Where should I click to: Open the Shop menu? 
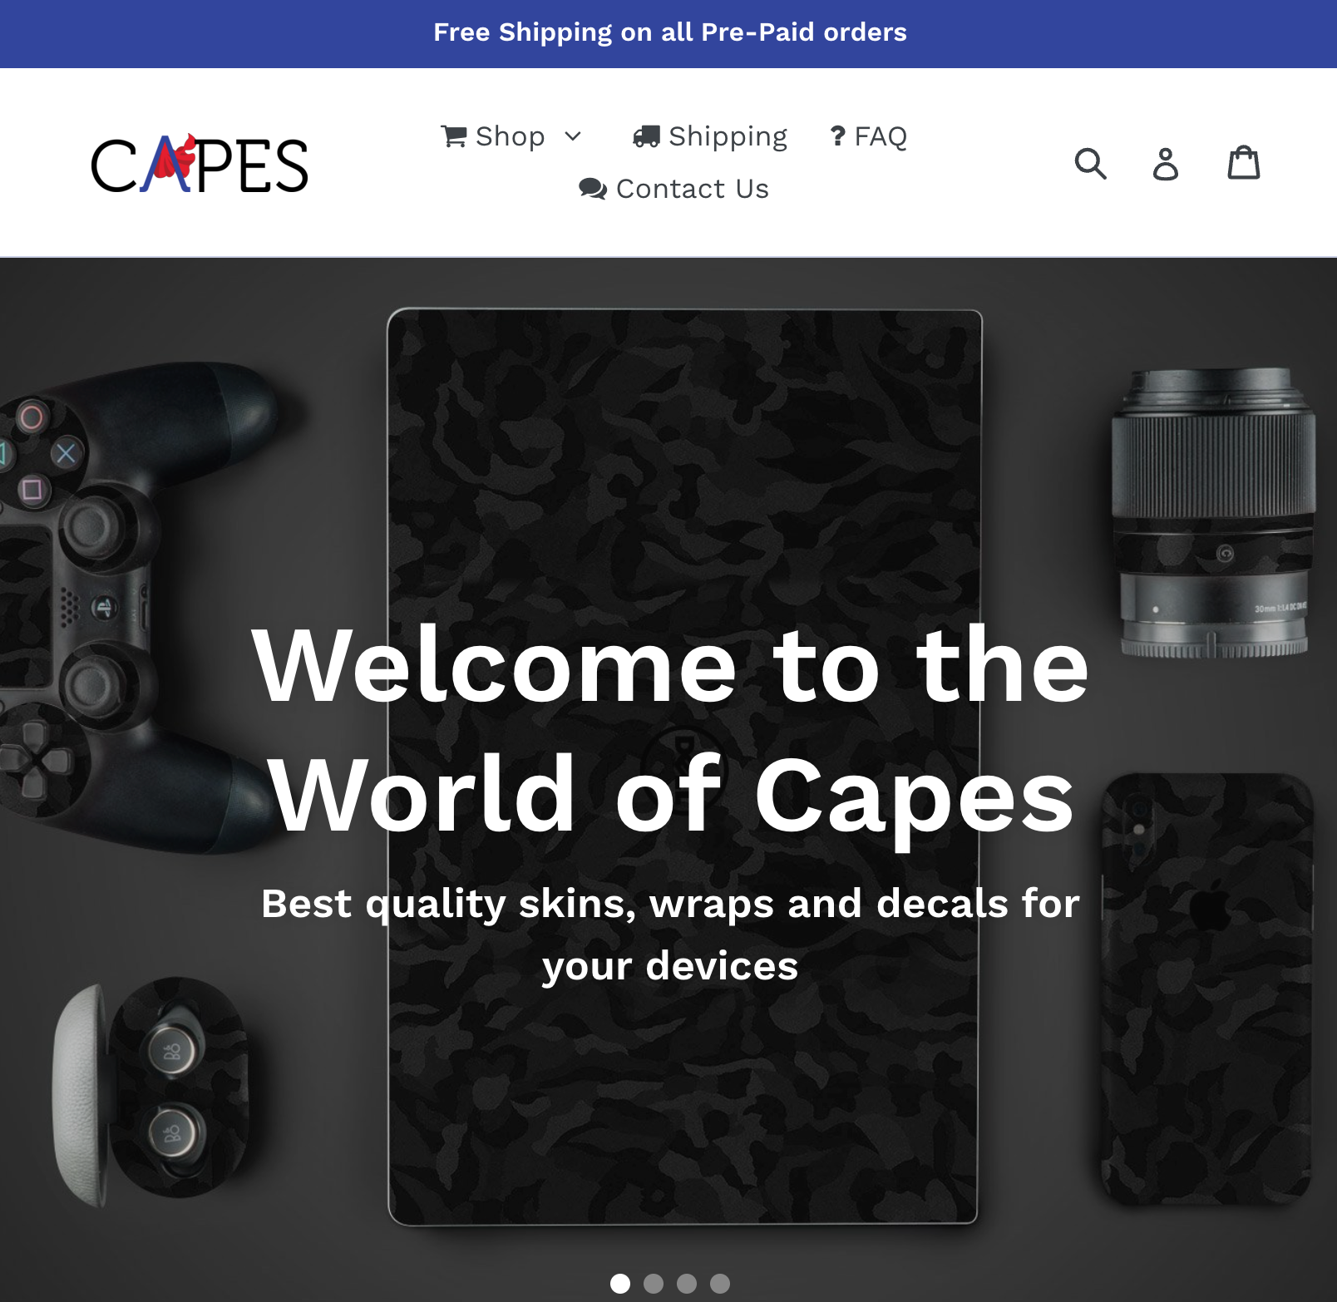point(511,136)
